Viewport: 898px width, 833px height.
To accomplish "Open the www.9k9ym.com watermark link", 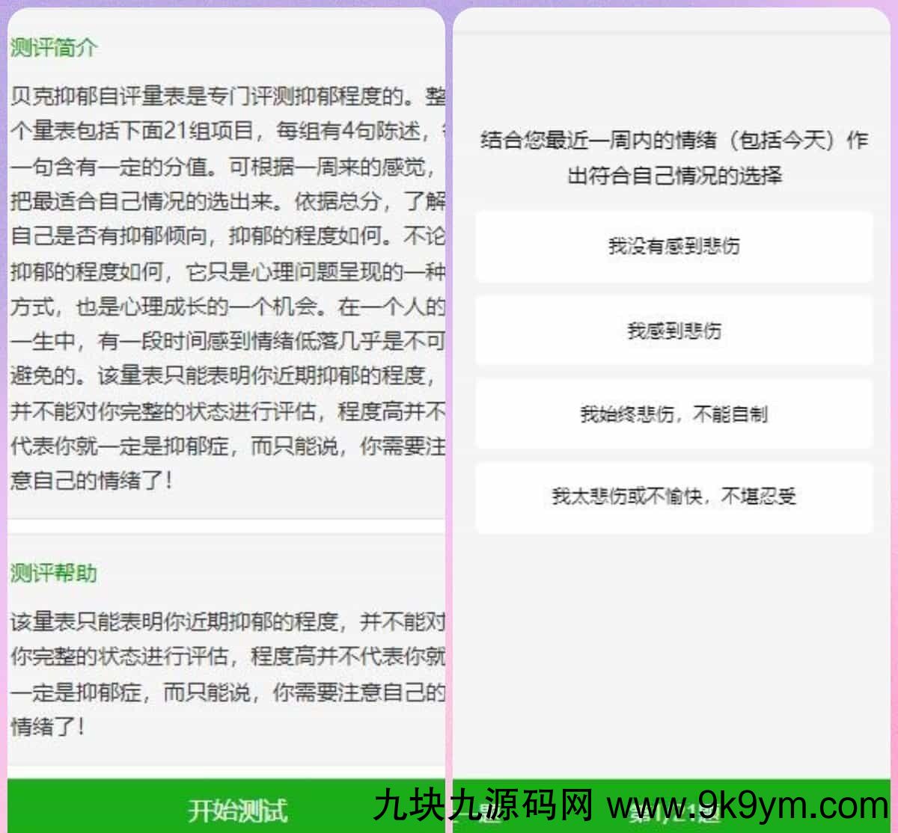I will click(x=748, y=808).
